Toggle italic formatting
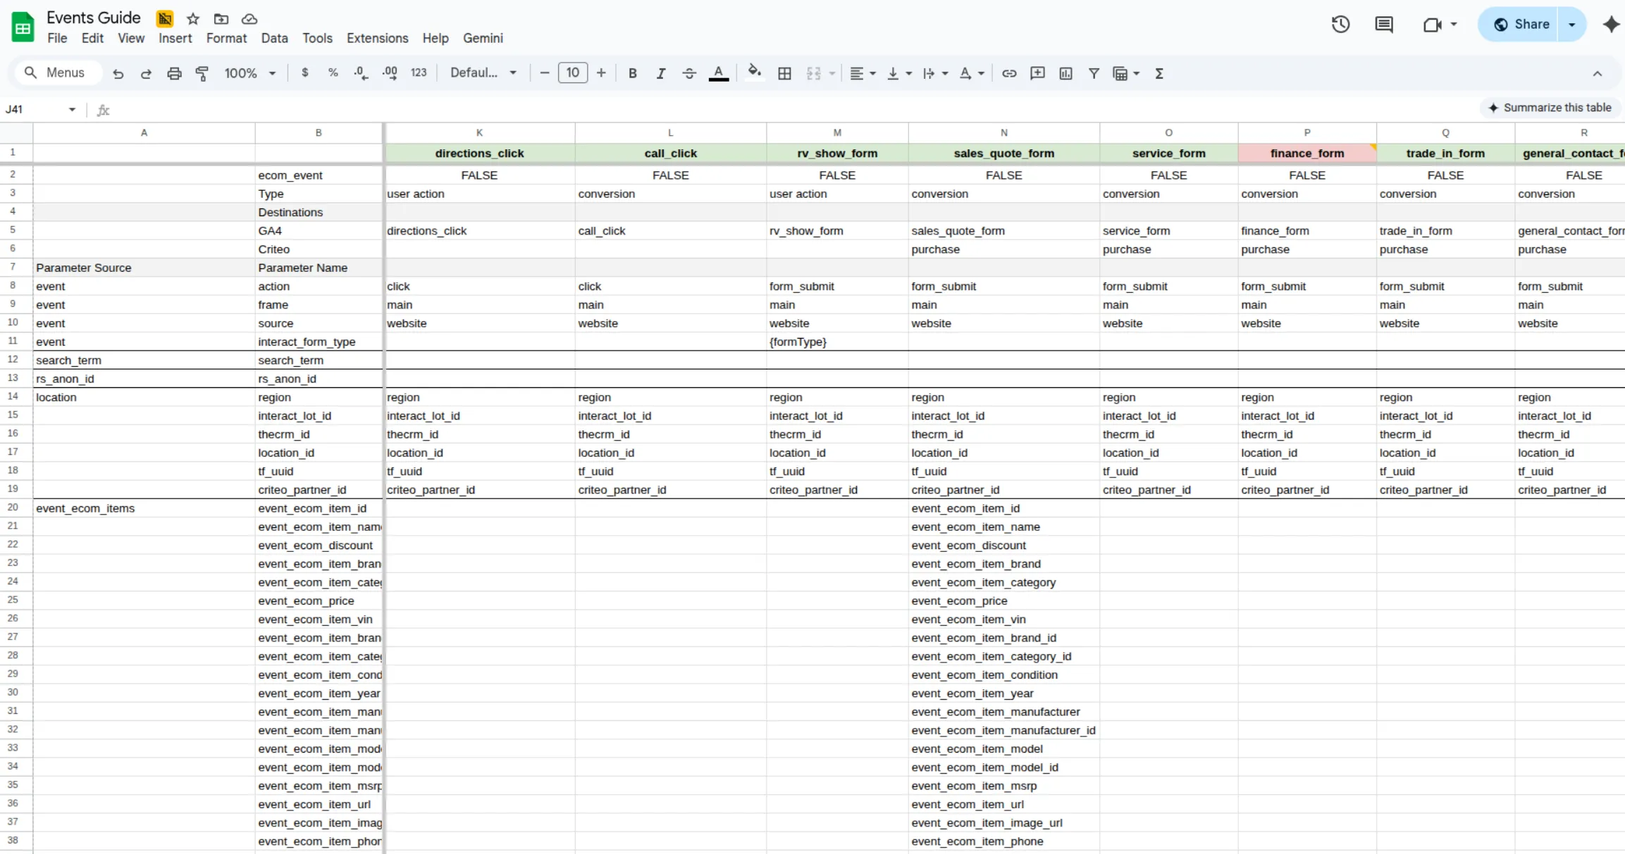This screenshot has height=854, width=1625. [660, 73]
